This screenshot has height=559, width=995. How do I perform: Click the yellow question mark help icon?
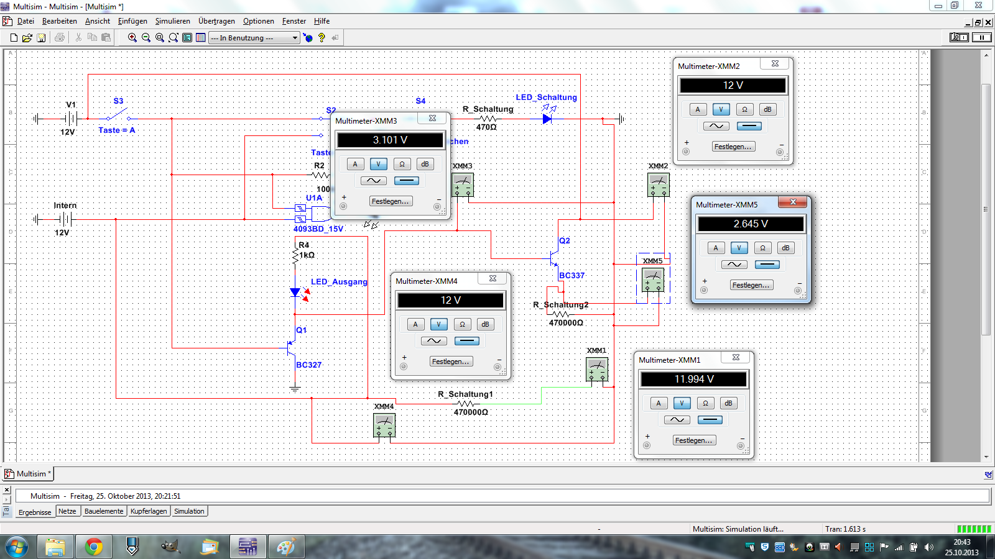[x=322, y=38]
